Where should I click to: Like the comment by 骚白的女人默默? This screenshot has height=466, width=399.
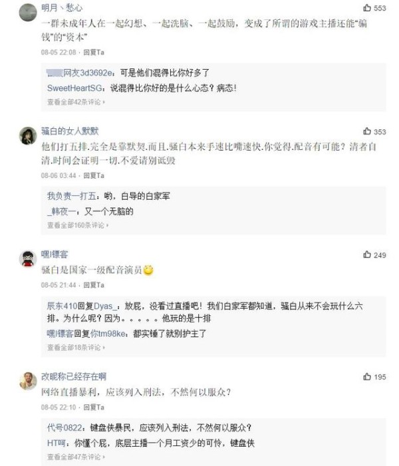pyautogui.click(x=367, y=132)
